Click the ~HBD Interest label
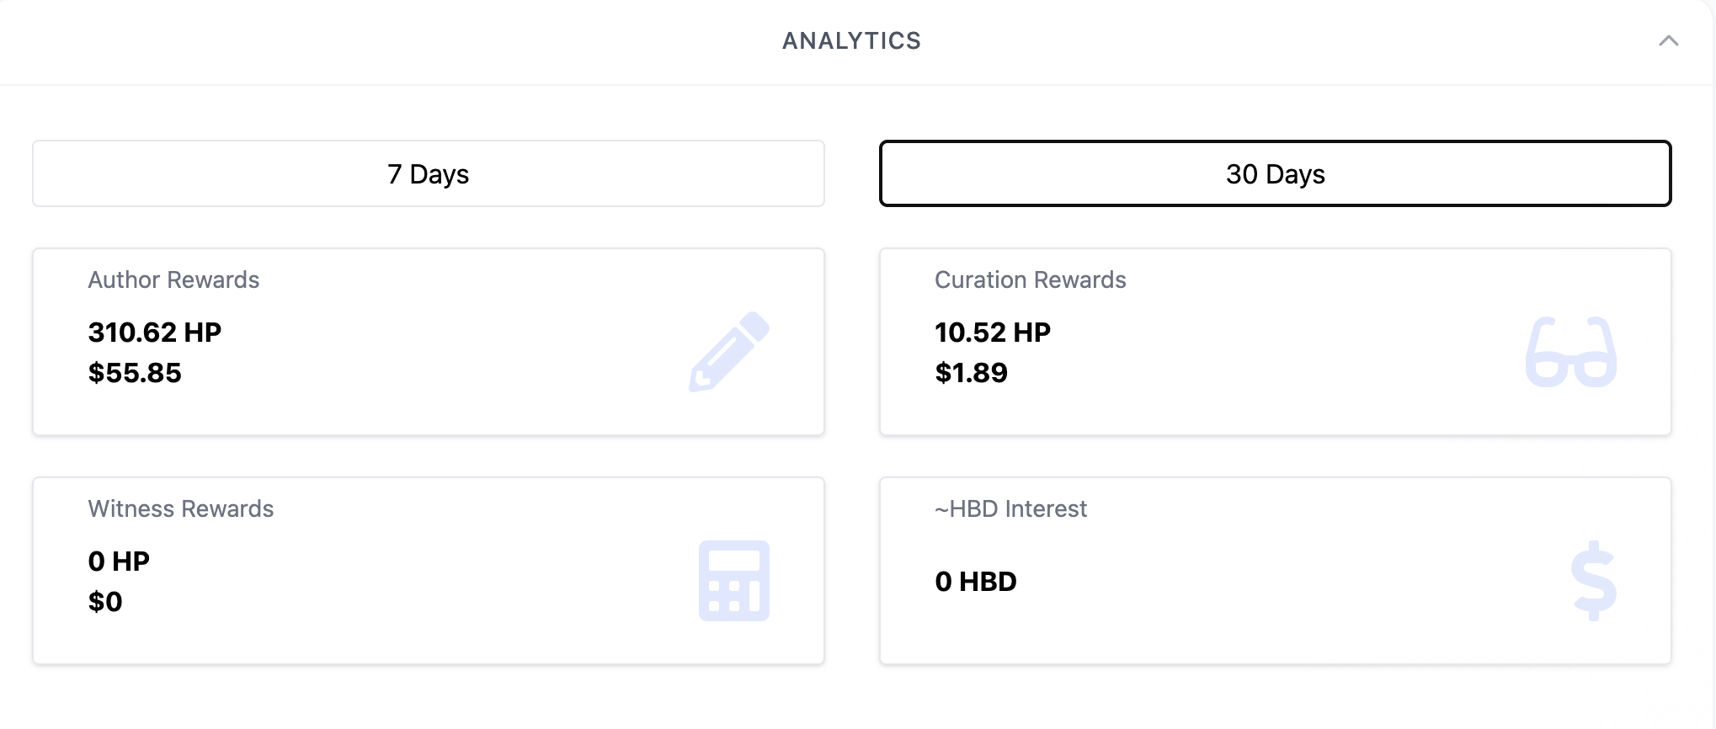 [x=1010, y=509]
